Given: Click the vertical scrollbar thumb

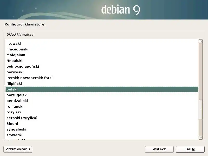Looking at the screenshot, I should (x=200, y=109).
